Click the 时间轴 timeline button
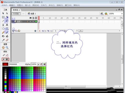The image size is (125, 93). click(x=16, y=14)
